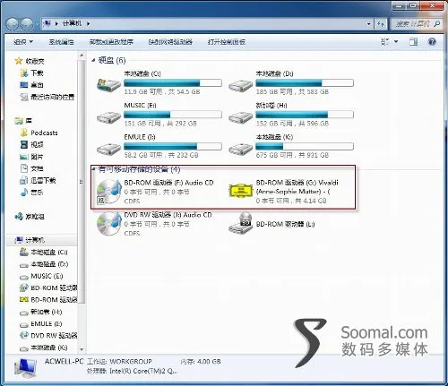Open the view options dropdown arrow

[396, 41]
